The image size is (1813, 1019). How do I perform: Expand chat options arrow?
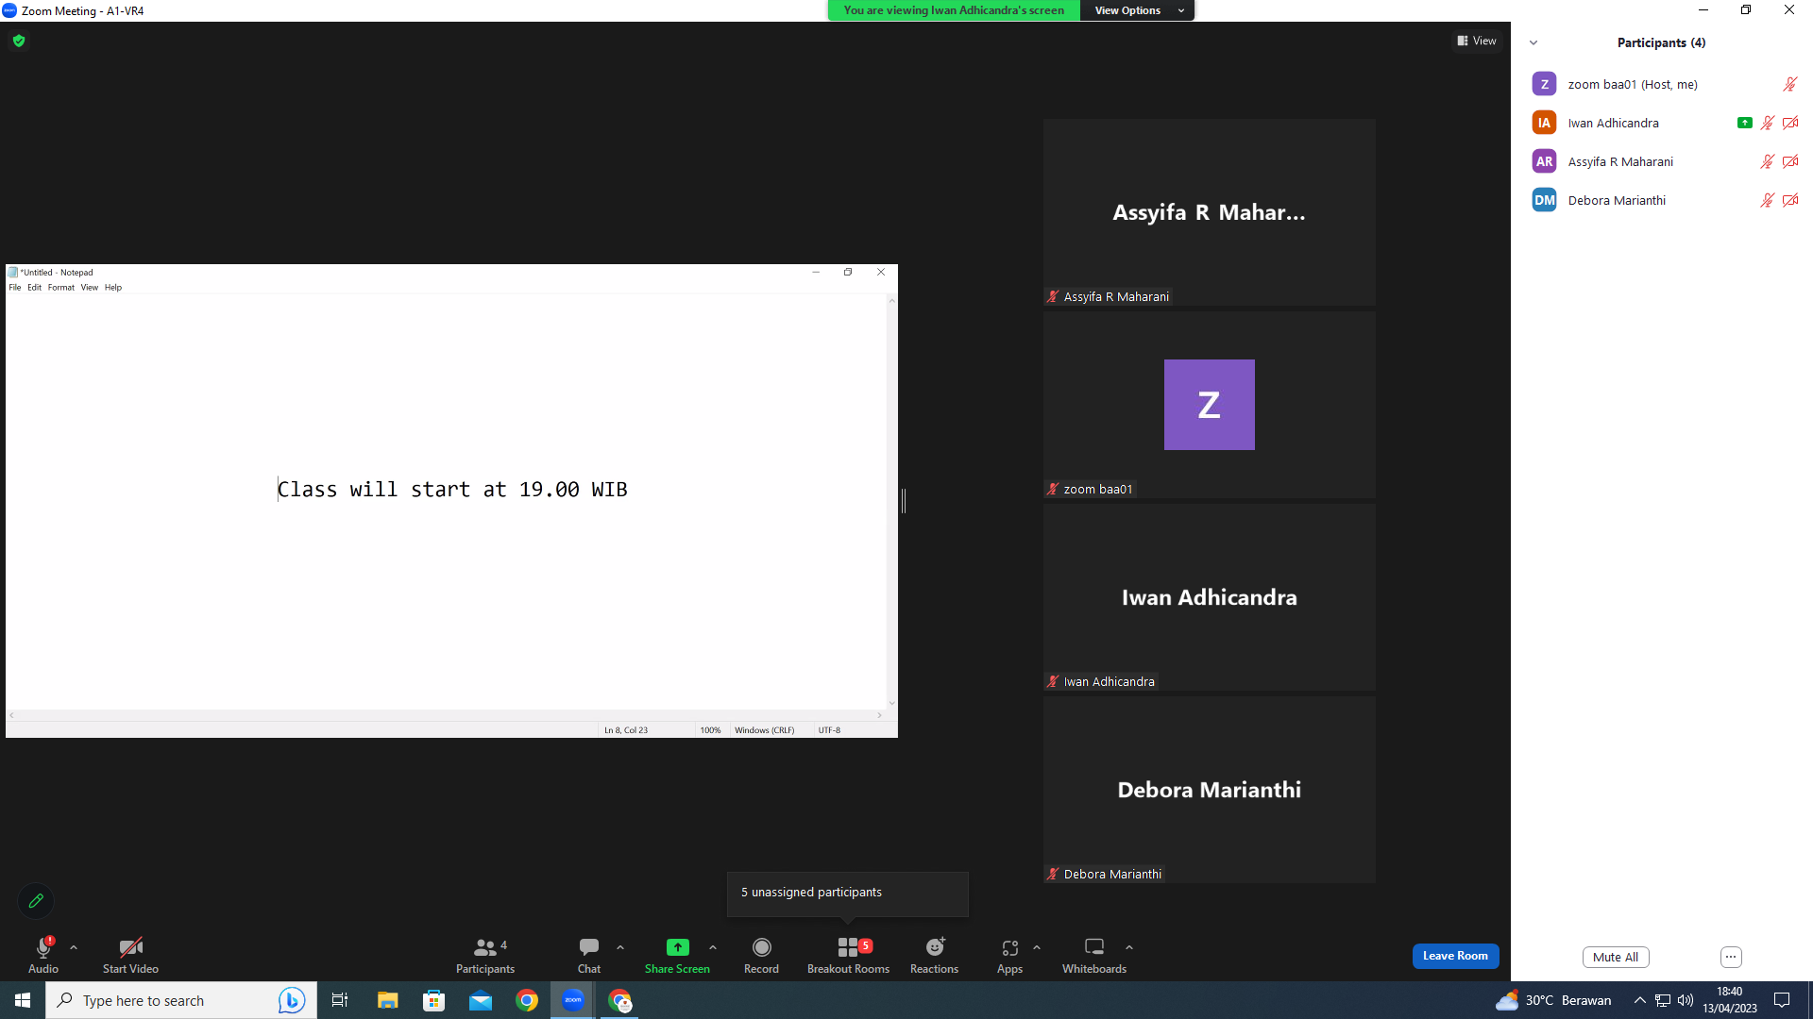(x=620, y=947)
